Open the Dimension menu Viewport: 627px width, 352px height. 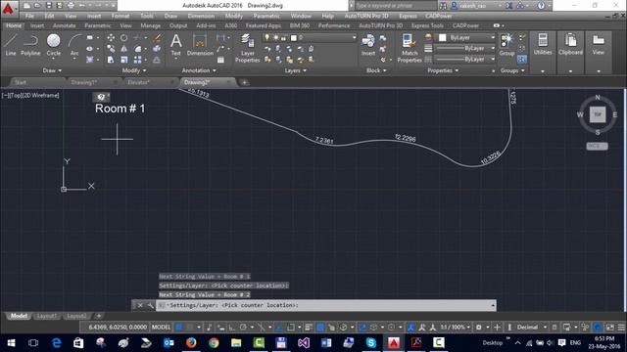pos(201,16)
